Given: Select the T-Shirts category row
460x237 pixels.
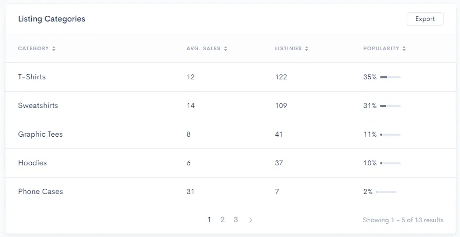Looking at the screenshot, I should pyautogui.click(x=32, y=77).
